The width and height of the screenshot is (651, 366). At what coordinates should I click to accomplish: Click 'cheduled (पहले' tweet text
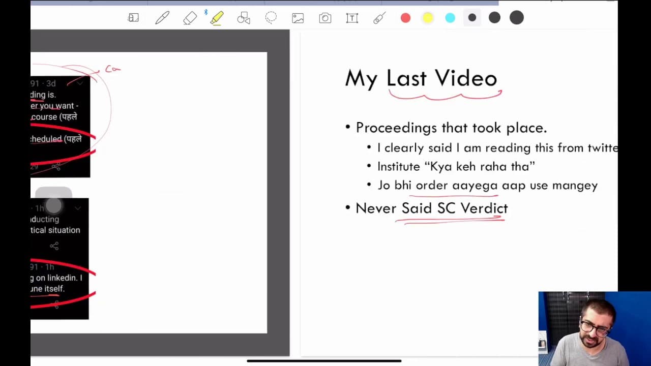[56, 139]
